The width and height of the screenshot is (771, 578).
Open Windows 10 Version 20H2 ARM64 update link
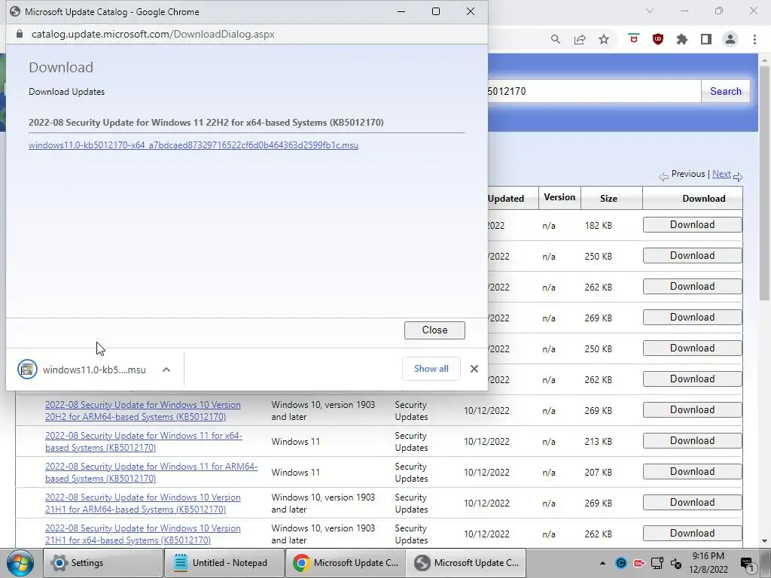(x=142, y=410)
